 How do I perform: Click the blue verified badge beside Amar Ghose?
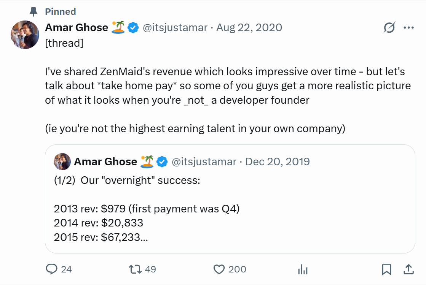132,27
